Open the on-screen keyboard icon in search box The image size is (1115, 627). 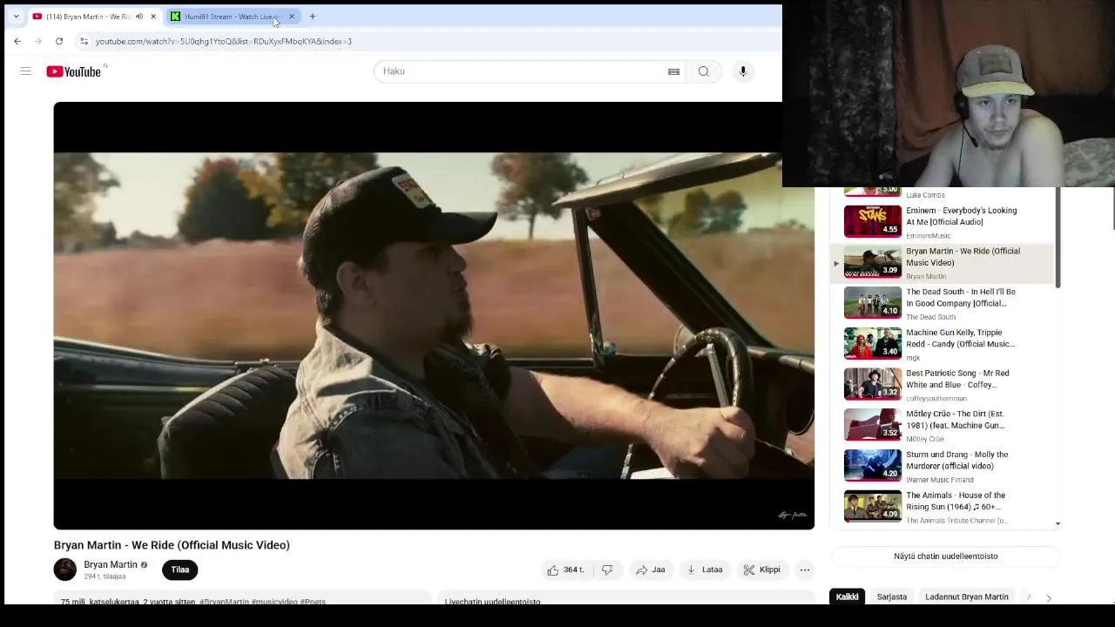pos(673,71)
